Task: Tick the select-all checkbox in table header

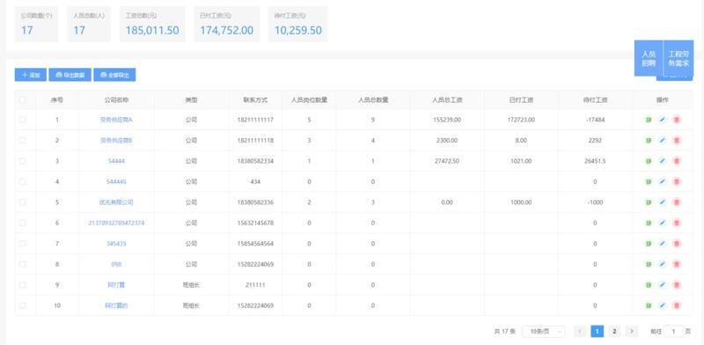Action: click(x=23, y=99)
